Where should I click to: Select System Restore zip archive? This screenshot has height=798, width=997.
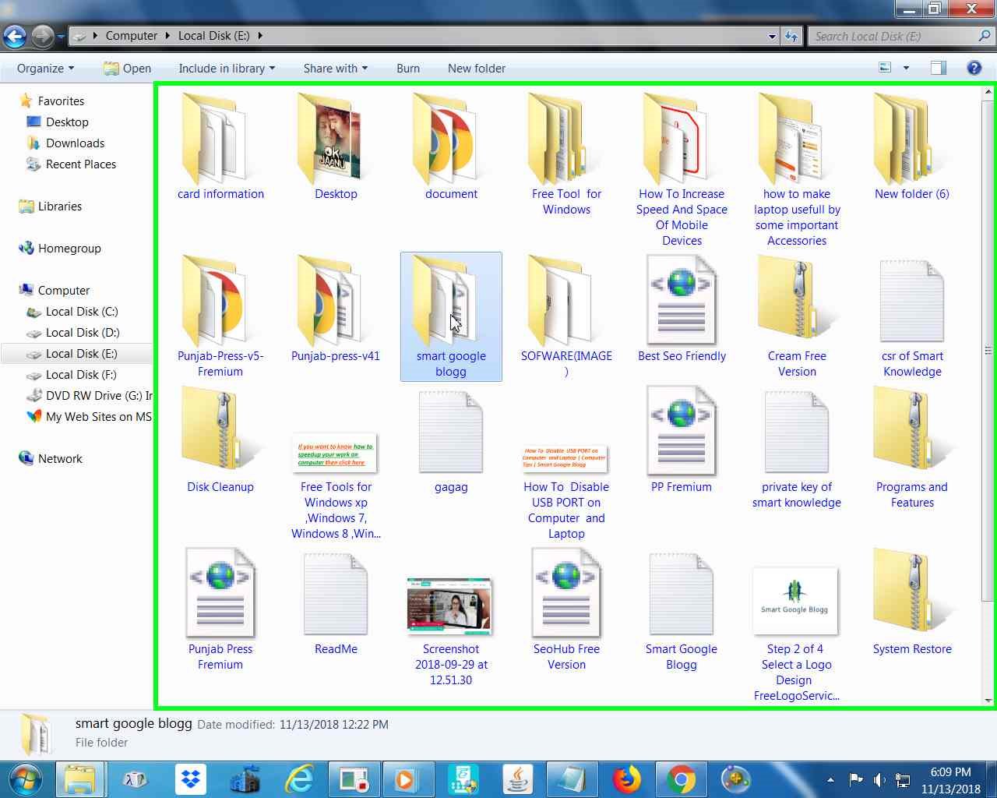pyautogui.click(x=912, y=602)
